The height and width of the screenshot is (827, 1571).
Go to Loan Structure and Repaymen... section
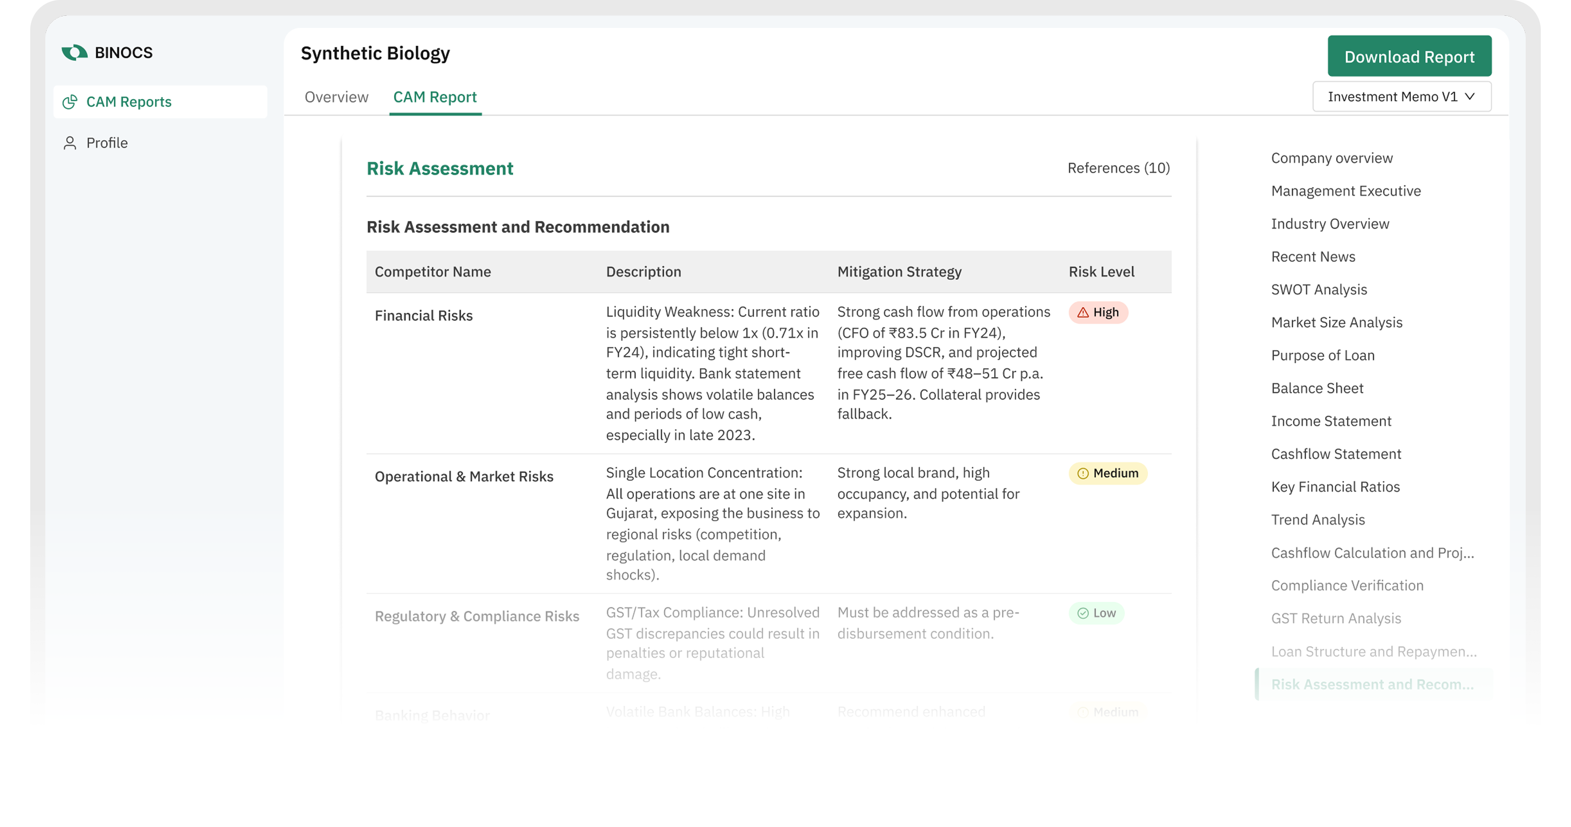coord(1373,651)
